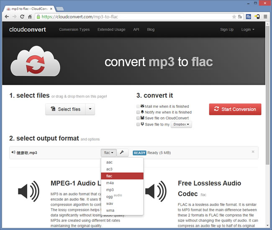Check Notify me when it is finished
Viewport: 272px width, 230px height.
(138, 112)
